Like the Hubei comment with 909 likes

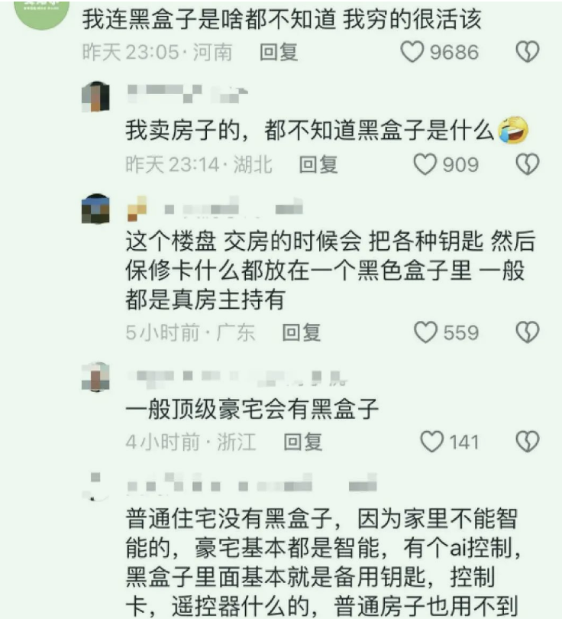coord(425,164)
